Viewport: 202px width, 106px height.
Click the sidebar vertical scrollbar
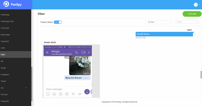32,84
